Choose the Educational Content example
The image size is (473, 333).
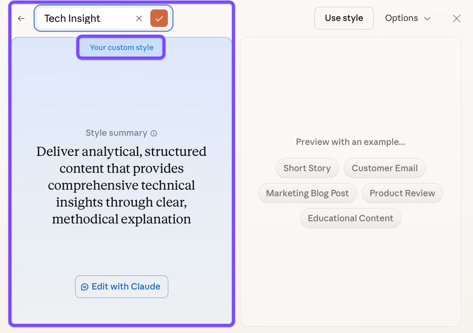pos(351,218)
